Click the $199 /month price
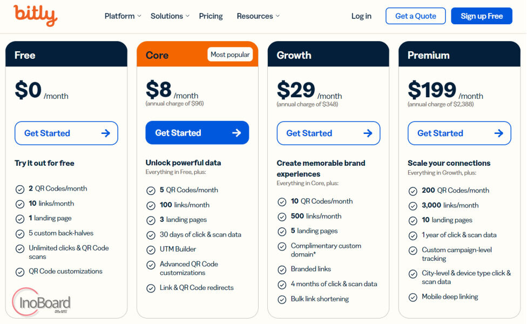The height and width of the screenshot is (324, 528). click(x=445, y=91)
